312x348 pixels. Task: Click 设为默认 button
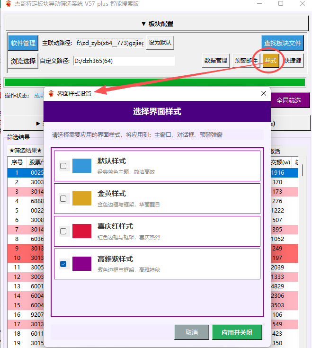160,43
